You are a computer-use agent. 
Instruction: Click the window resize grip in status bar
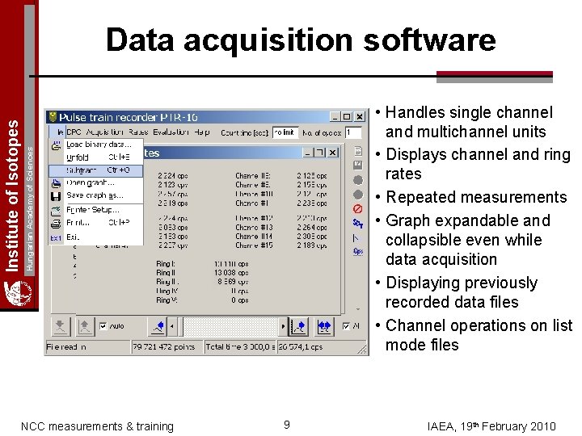pyautogui.click(x=362, y=350)
